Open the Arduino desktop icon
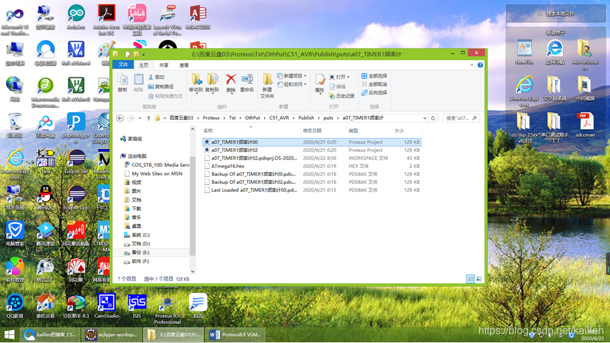Viewport: 610px width, 343px height. [x=76, y=18]
